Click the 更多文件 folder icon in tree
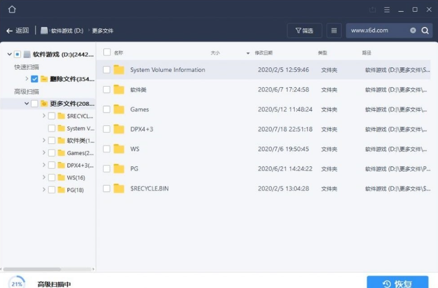 coord(44,103)
